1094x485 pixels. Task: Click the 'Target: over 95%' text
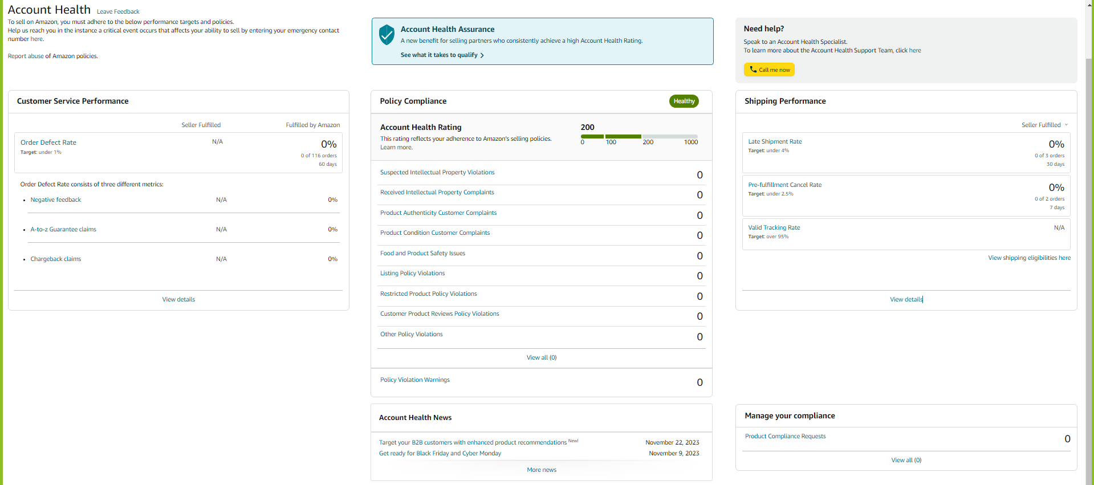pos(768,237)
